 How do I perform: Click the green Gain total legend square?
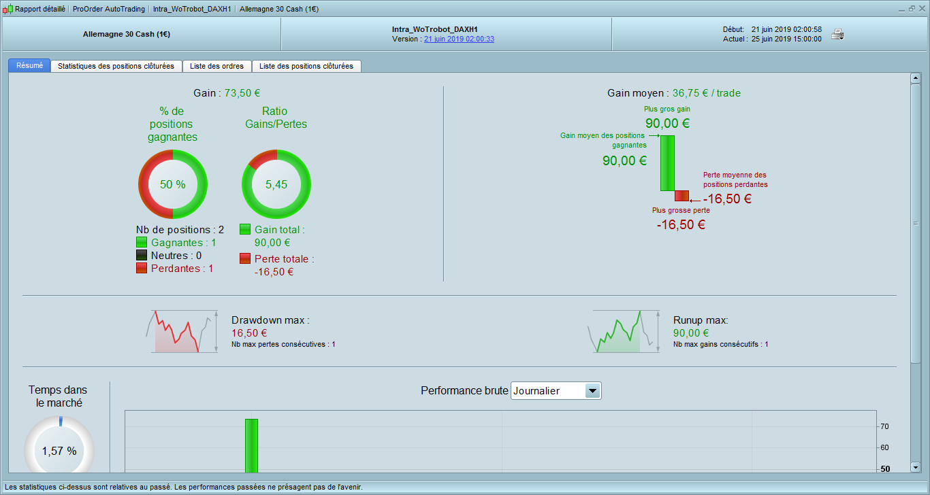tap(245, 230)
